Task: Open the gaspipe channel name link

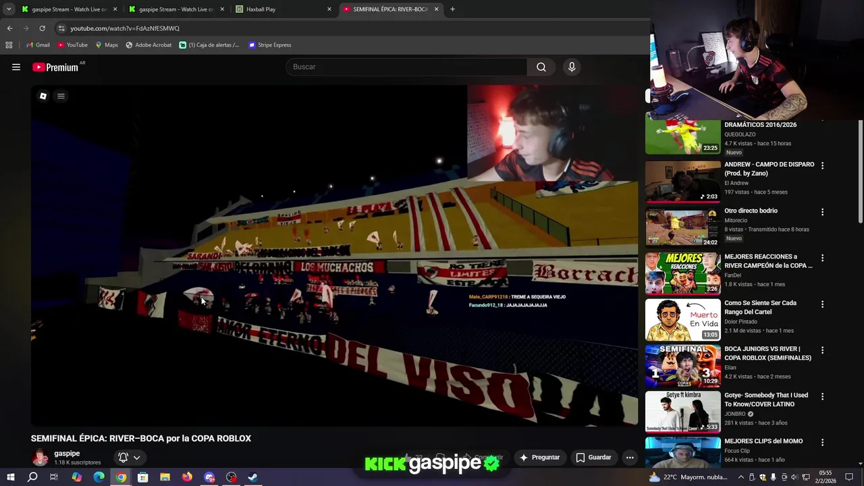Action: point(67,454)
